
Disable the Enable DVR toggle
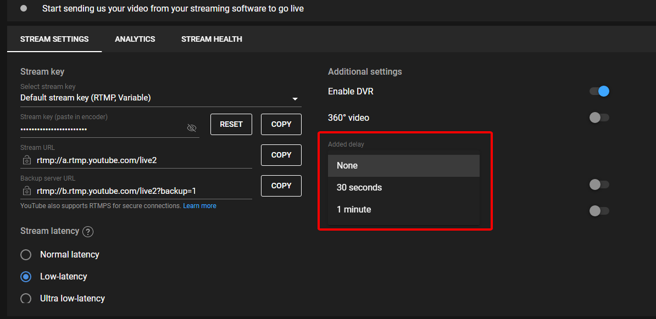[x=599, y=91]
